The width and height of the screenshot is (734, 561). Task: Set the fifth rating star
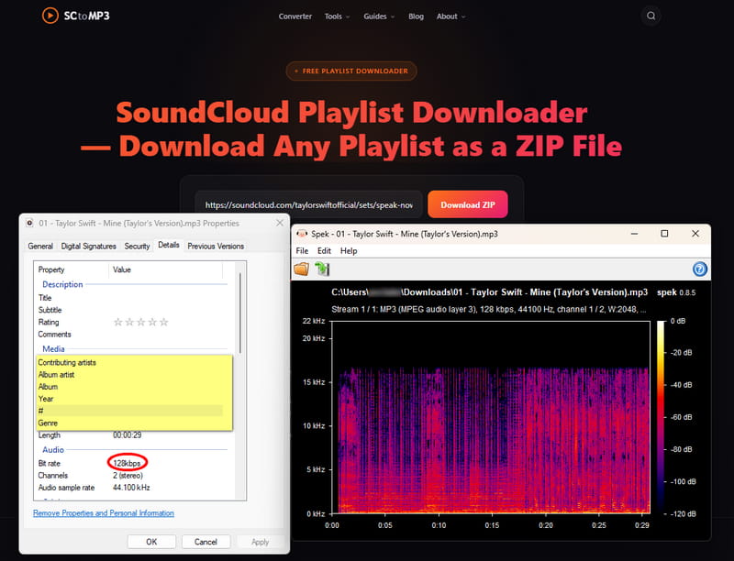[164, 322]
